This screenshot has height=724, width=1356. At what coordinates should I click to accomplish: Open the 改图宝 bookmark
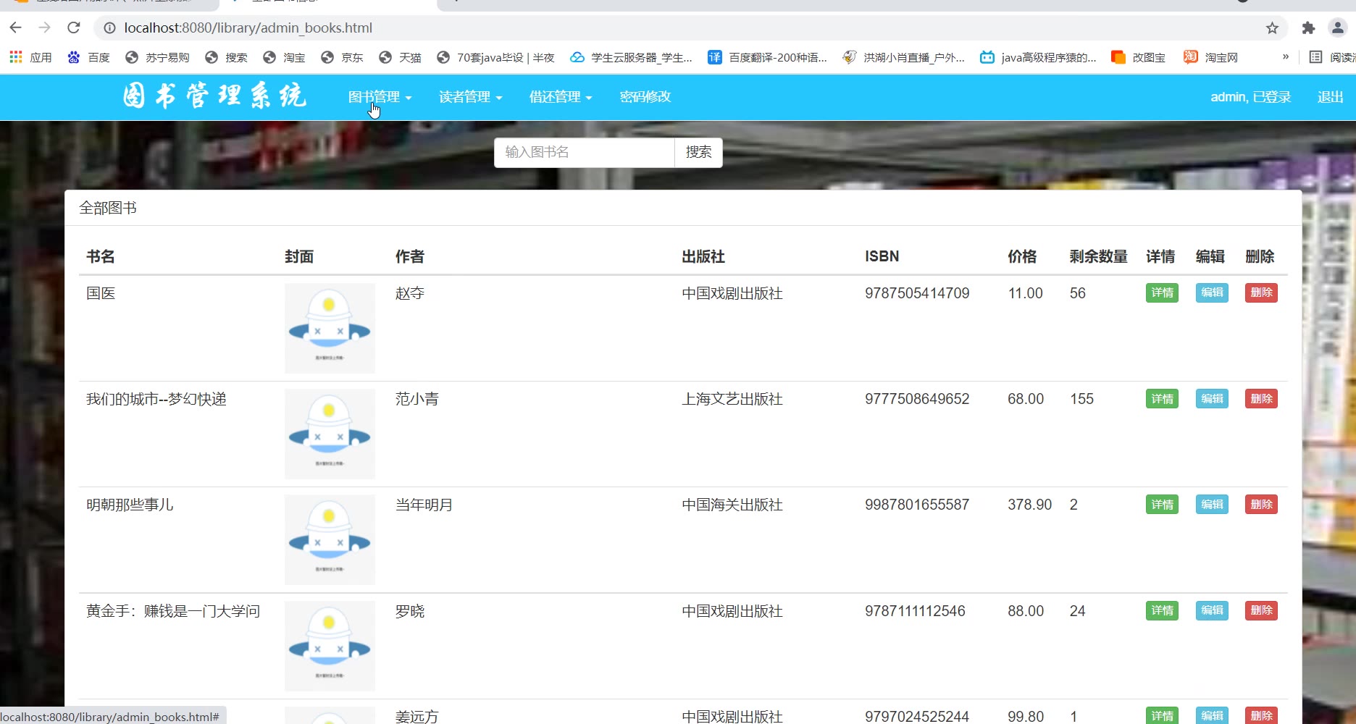click(1138, 57)
